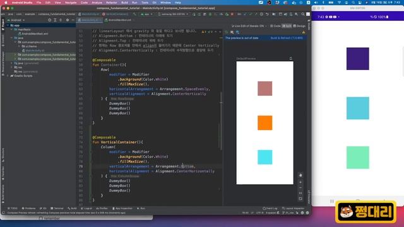Open the Window menu
Image resolution: width=404 pixels, height=227 pixels.
click(x=165, y=3)
